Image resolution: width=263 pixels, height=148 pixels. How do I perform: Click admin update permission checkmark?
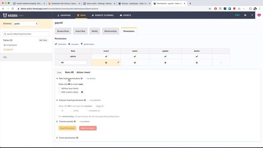point(165,56)
